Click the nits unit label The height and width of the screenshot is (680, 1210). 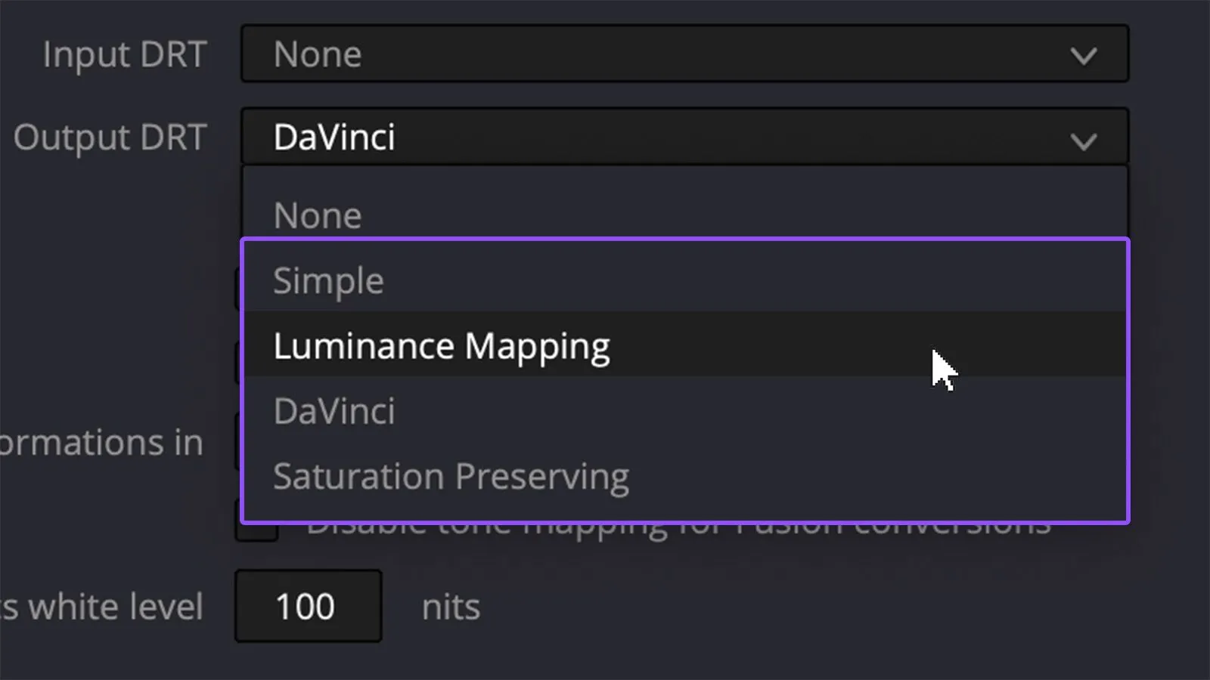451,607
